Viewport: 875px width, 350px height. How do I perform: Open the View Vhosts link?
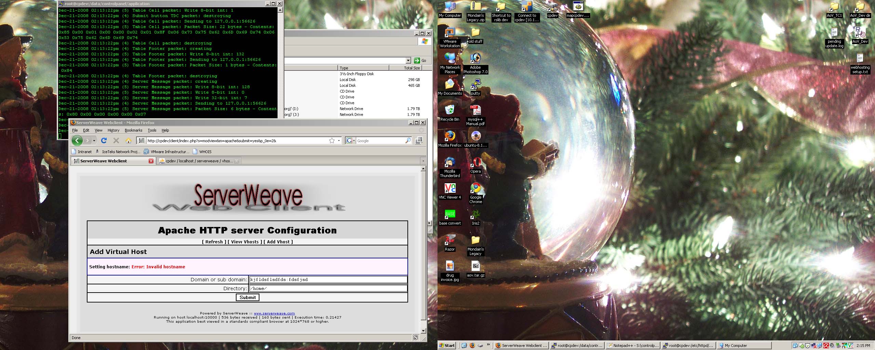(x=245, y=242)
